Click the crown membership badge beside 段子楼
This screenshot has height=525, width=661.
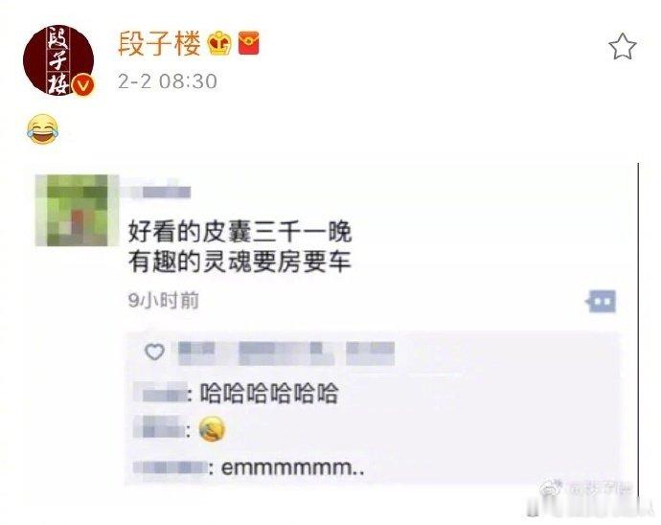click(x=219, y=44)
